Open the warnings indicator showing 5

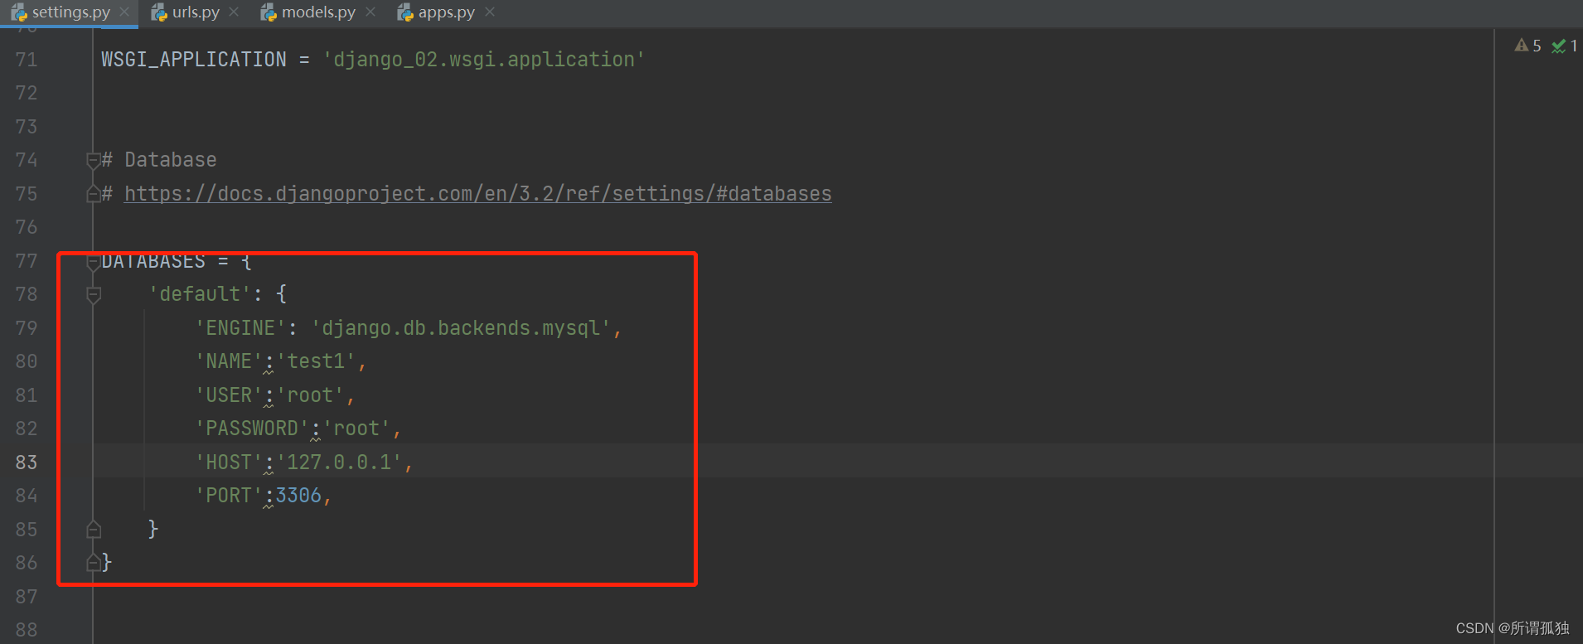1528,46
